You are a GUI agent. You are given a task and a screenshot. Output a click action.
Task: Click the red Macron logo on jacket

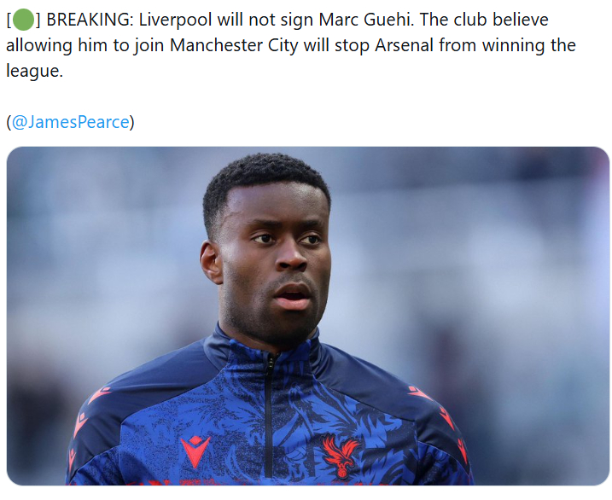[195, 451]
